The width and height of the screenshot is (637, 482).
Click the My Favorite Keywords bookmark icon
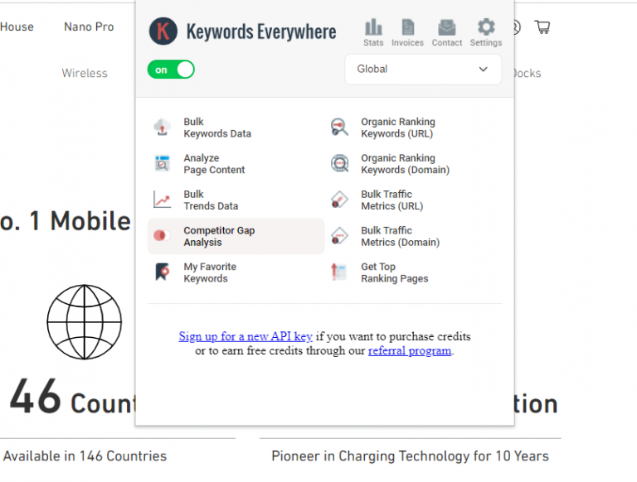click(163, 272)
